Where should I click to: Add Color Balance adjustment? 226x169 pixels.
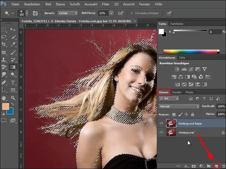pos(181,77)
